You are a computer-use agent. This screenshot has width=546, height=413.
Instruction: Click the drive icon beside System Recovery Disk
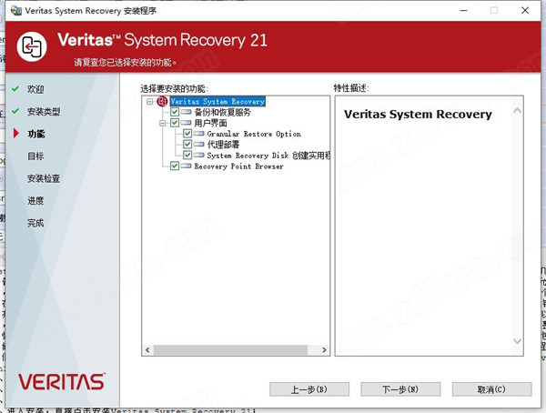[x=198, y=155]
